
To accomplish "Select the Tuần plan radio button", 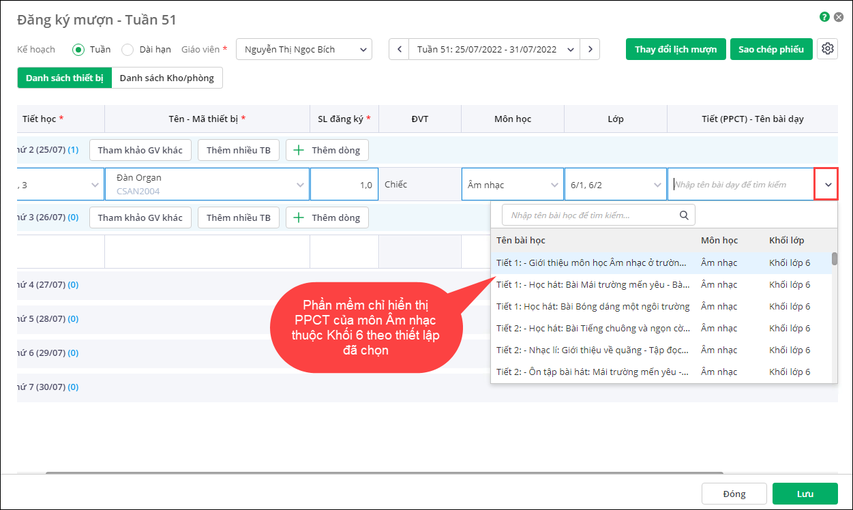I will (x=78, y=49).
